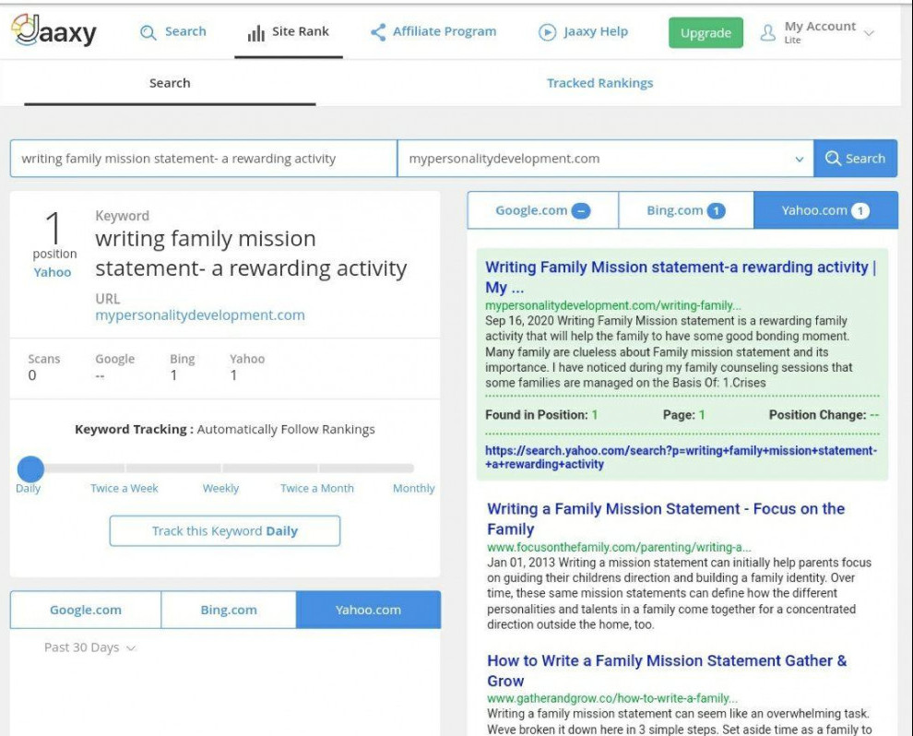Click the bar chart Site Rank icon
The height and width of the screenshot is (736, 913).
(x=256, y=33)
